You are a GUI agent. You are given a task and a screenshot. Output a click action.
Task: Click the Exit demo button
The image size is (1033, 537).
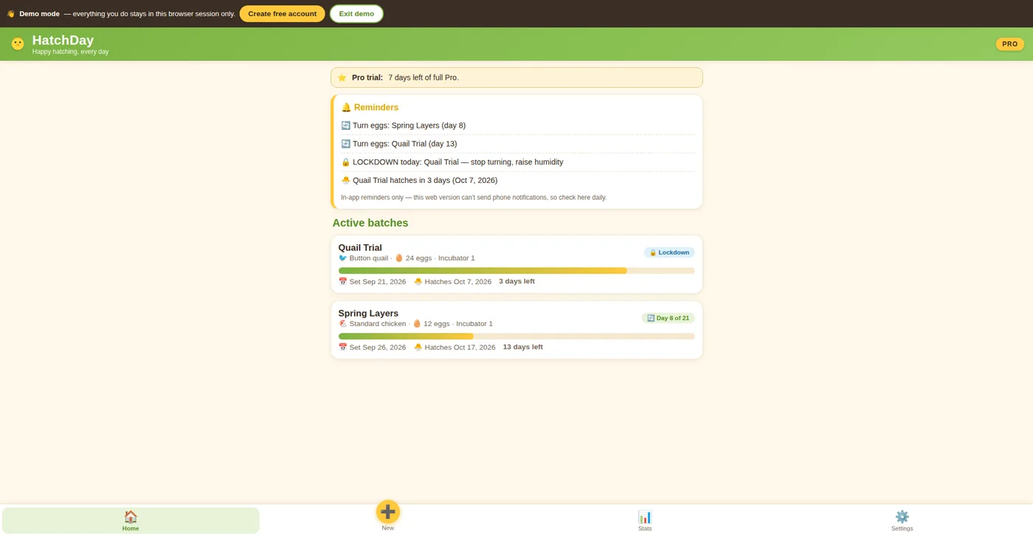356,14
